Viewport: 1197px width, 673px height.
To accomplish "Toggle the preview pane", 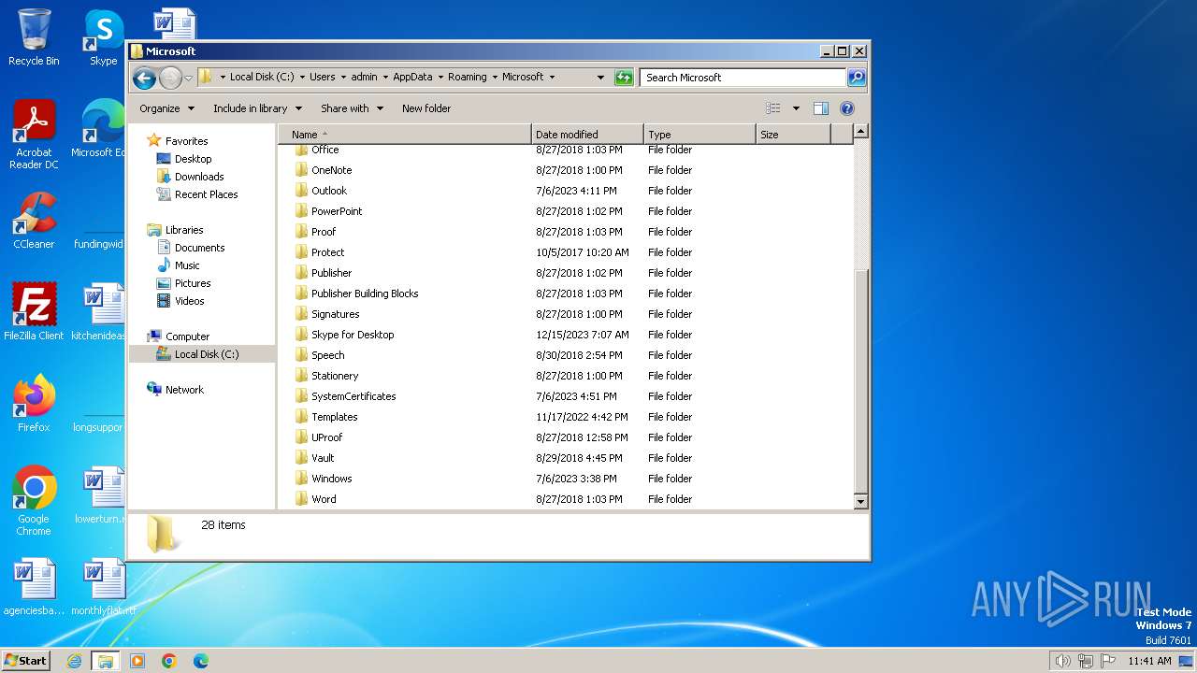I will click(x=821, y=108).
